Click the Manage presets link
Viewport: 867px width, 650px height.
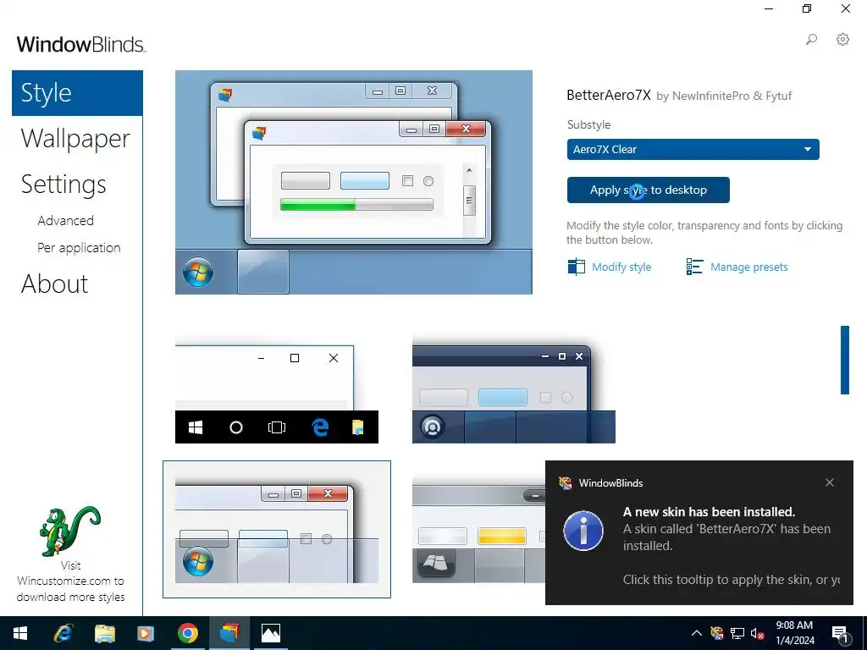click(x=748, y=267)
